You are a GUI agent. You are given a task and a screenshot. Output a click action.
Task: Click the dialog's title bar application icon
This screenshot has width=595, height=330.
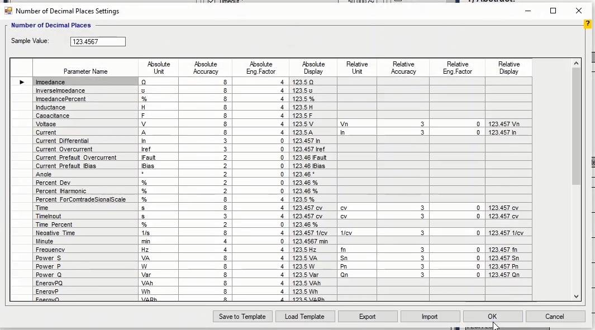coord(8,11)
